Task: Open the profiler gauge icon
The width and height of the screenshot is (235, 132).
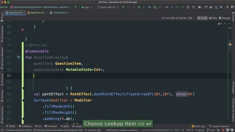Action: [x=149, y=7]
